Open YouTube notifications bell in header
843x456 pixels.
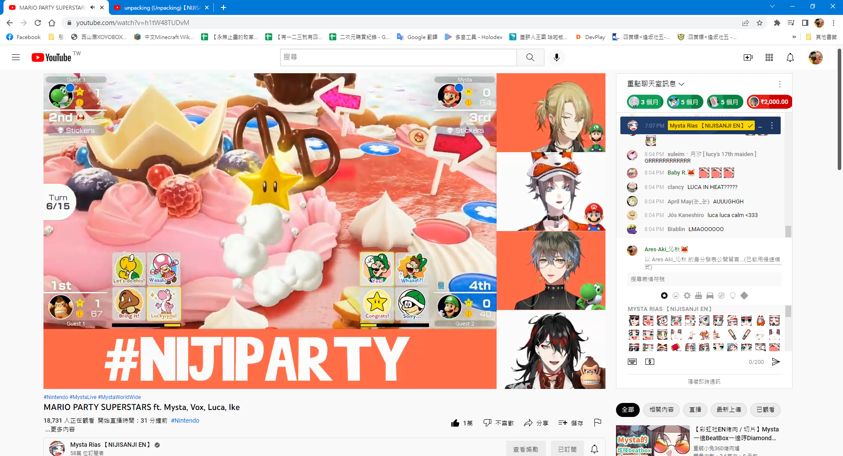click(x=790, y=57)
